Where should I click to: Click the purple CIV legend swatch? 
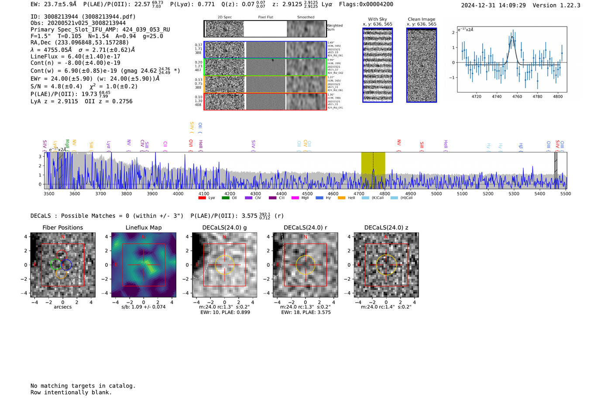coord(249,198)
